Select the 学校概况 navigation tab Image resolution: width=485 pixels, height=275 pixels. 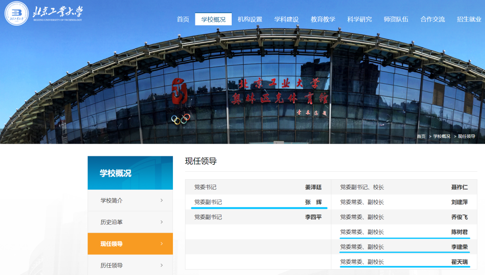point(213,19)
